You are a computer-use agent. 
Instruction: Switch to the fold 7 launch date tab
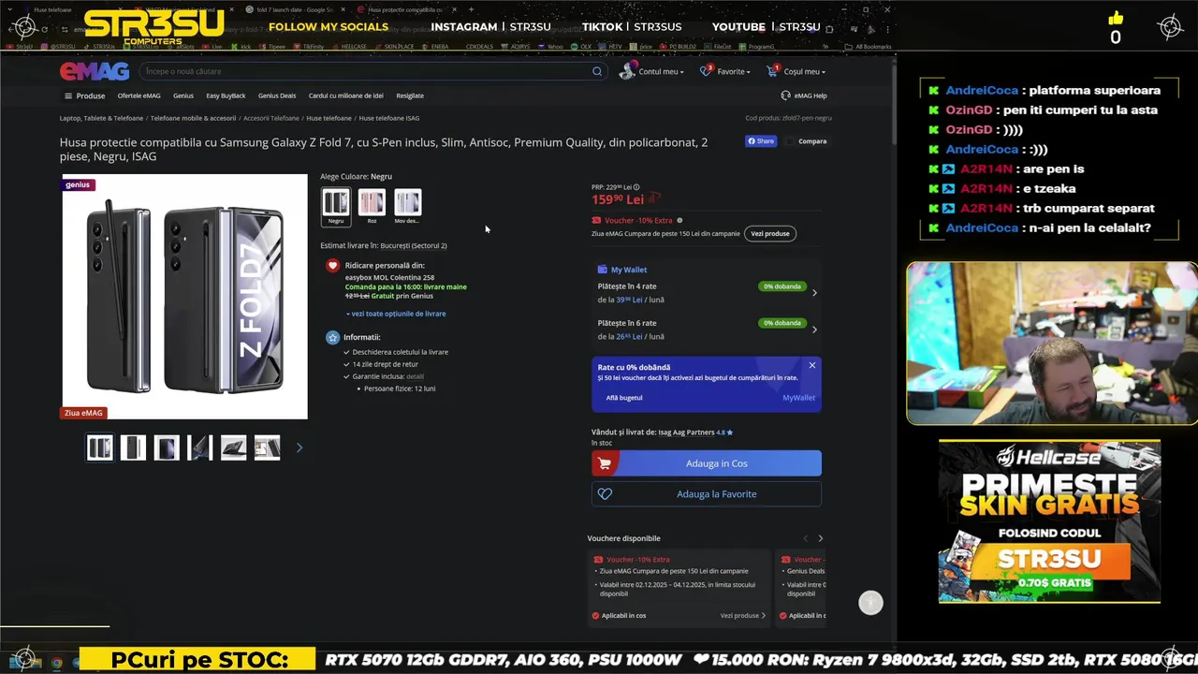point(295,9)
